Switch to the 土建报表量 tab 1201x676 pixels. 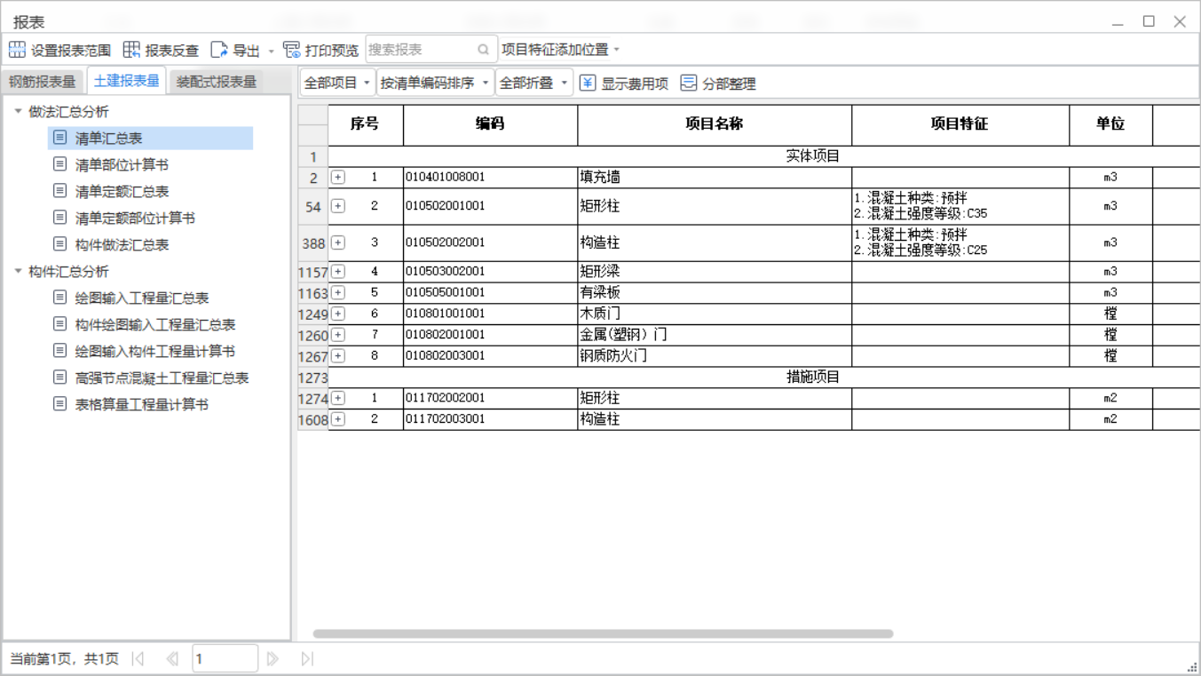[x=126, y=81]
